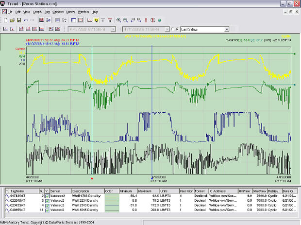301x225 pixels.
Task: Click the red bar-chart toolbar icon
Action: coord(41,20)
